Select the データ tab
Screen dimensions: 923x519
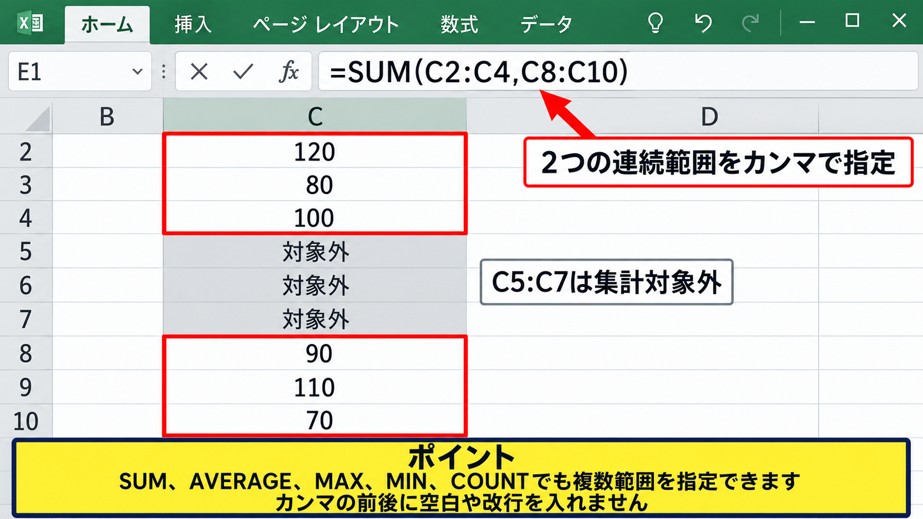pyautogui.click(x=546, y=24)
